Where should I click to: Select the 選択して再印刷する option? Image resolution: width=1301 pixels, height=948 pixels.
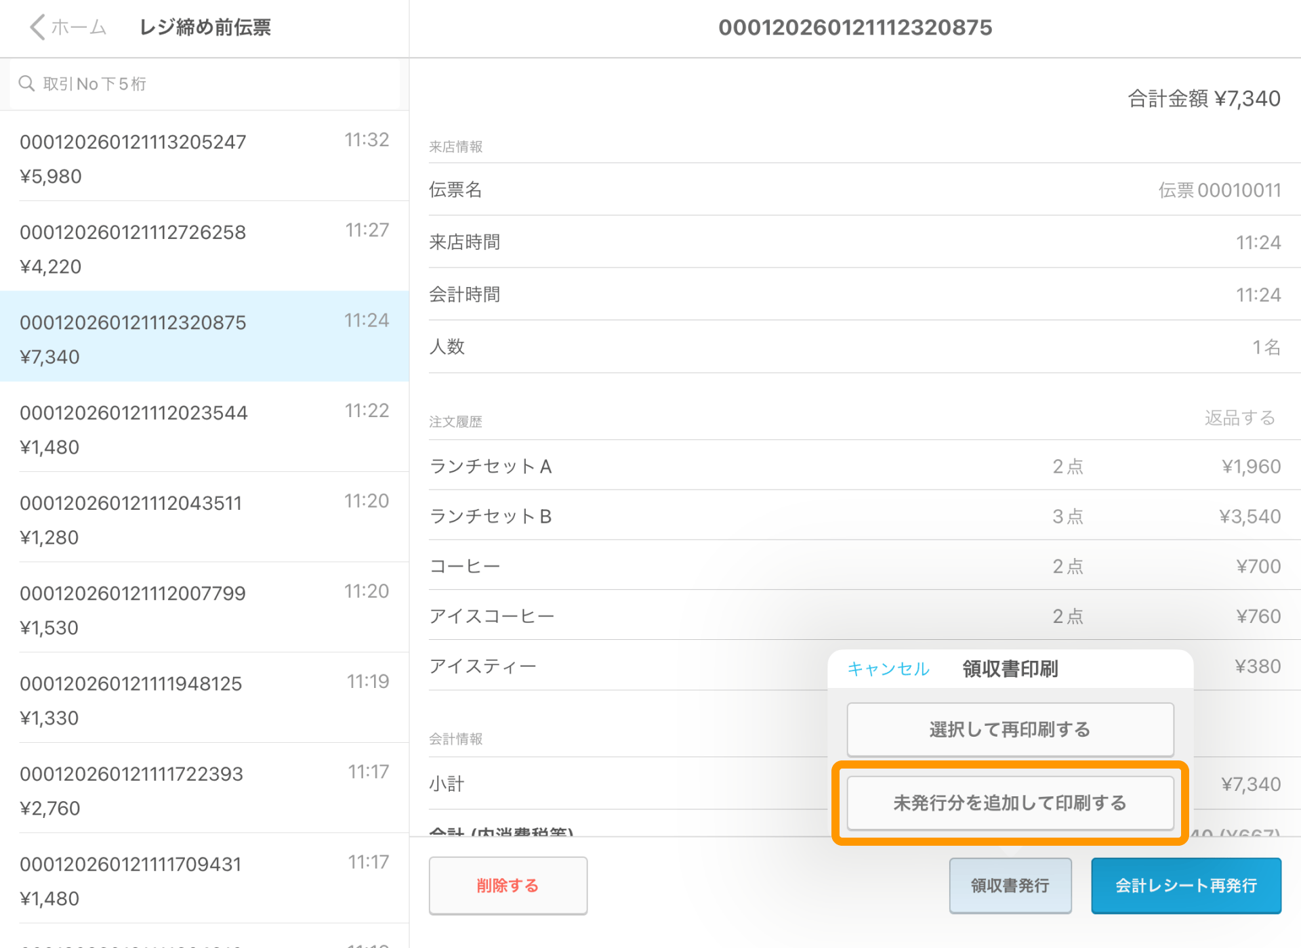(x=1009, y=729)
